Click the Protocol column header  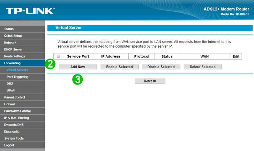142,56
